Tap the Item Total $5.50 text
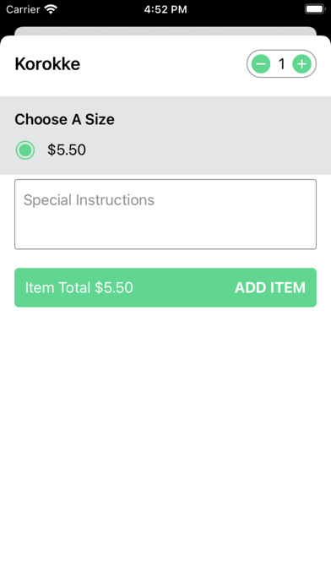Image resolution: width=331 pixels, height=588 pixels. coord(79,287)
